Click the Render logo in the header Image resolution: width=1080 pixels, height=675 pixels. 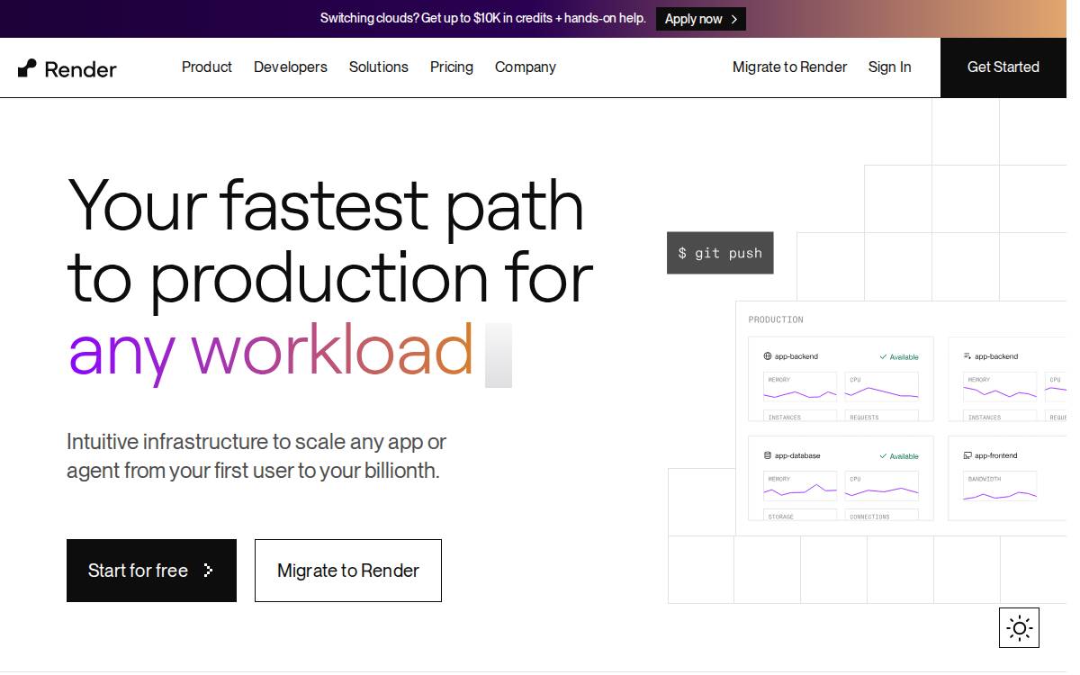(x=67, y=68)
